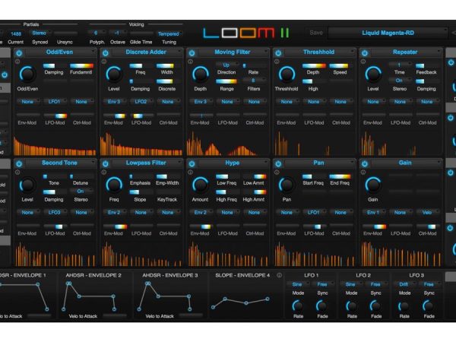Viewport: 456px width, 342px height.
Task: Click the Depth slider in Threshold module
Action: 314,65
